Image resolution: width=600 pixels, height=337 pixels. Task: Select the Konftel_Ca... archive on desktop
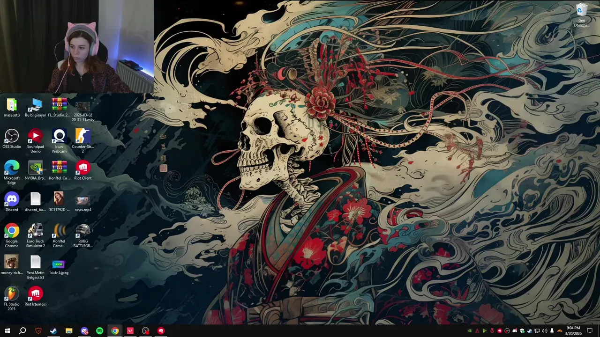coord(59,170)
